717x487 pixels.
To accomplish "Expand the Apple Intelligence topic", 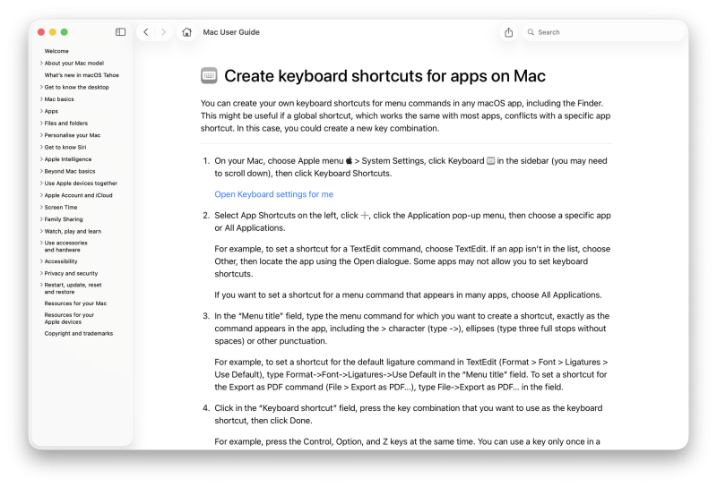I will (x=41, y=159).
